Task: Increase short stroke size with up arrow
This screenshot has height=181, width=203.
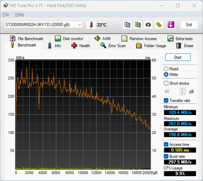Action: coord(182,90)
